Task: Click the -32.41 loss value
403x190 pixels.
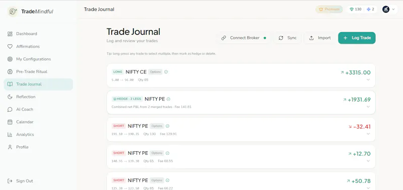Action: click(362, 127)
